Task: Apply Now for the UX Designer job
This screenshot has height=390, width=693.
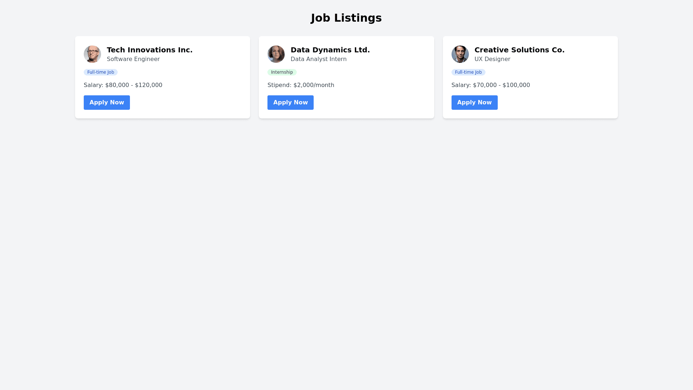Action: pos(474,103)
